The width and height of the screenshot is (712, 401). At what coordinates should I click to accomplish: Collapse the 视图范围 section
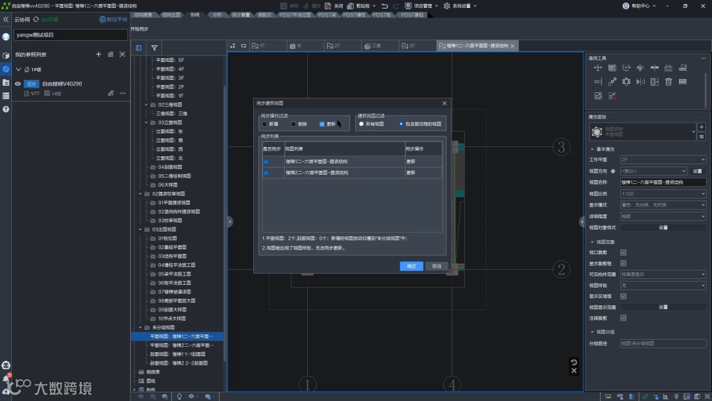[592, 242]
